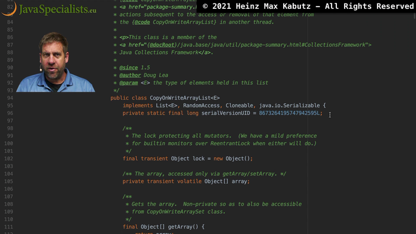
Task: Click the presenter webcam video thumbnail
Action: (55, 62)
